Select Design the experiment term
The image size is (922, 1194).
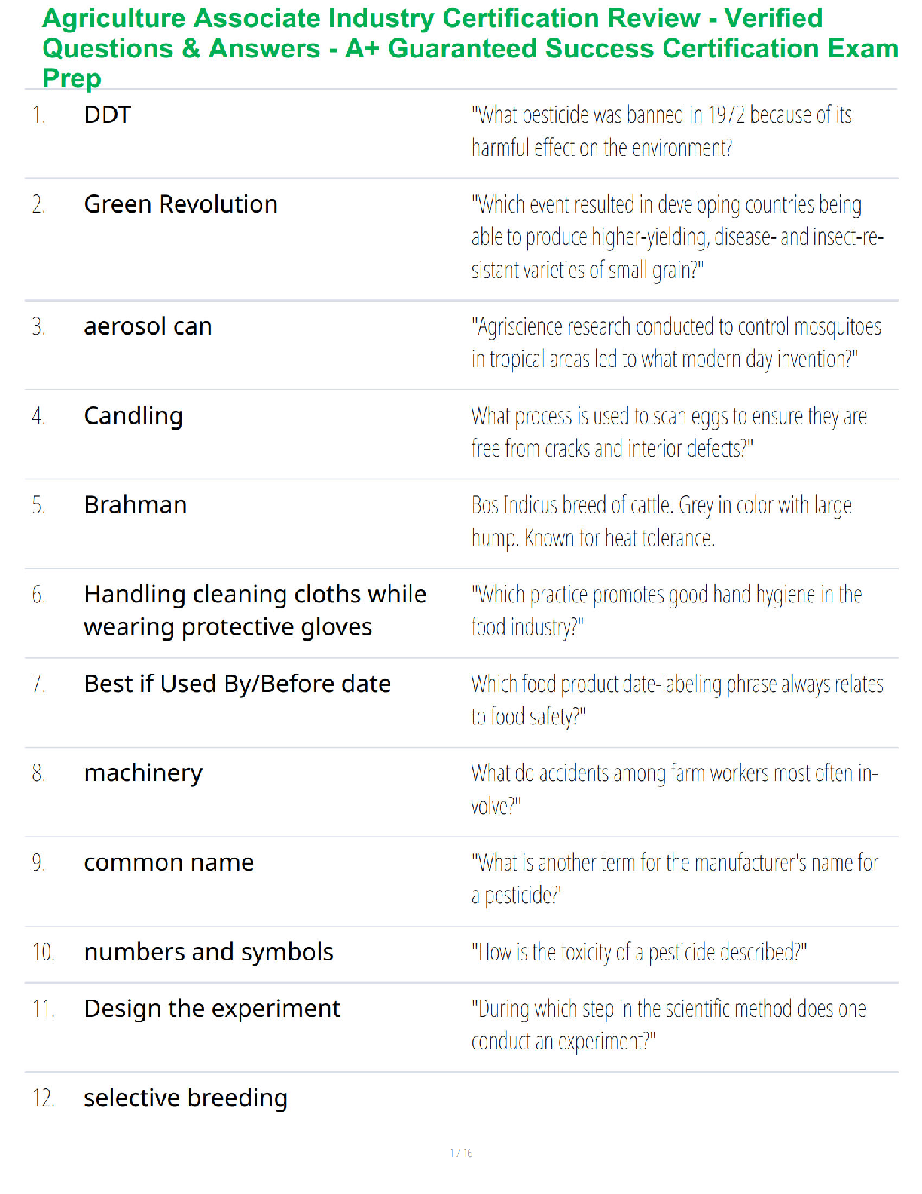pos(212,1009)
